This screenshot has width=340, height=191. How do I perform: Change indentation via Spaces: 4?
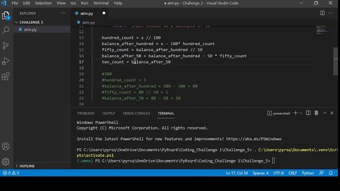coord(260,173)
